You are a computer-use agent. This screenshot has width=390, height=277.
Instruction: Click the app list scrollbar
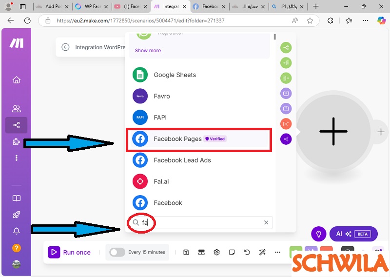(274, 37)
